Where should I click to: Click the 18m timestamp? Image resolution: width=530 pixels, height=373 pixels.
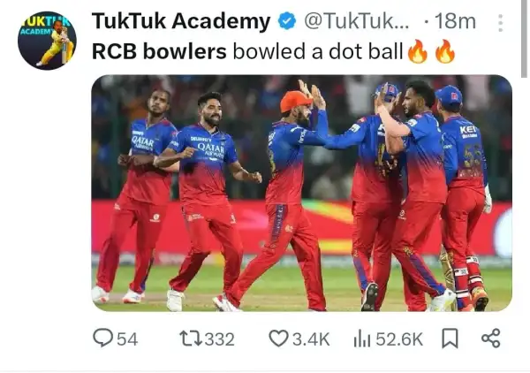[455, 21]
